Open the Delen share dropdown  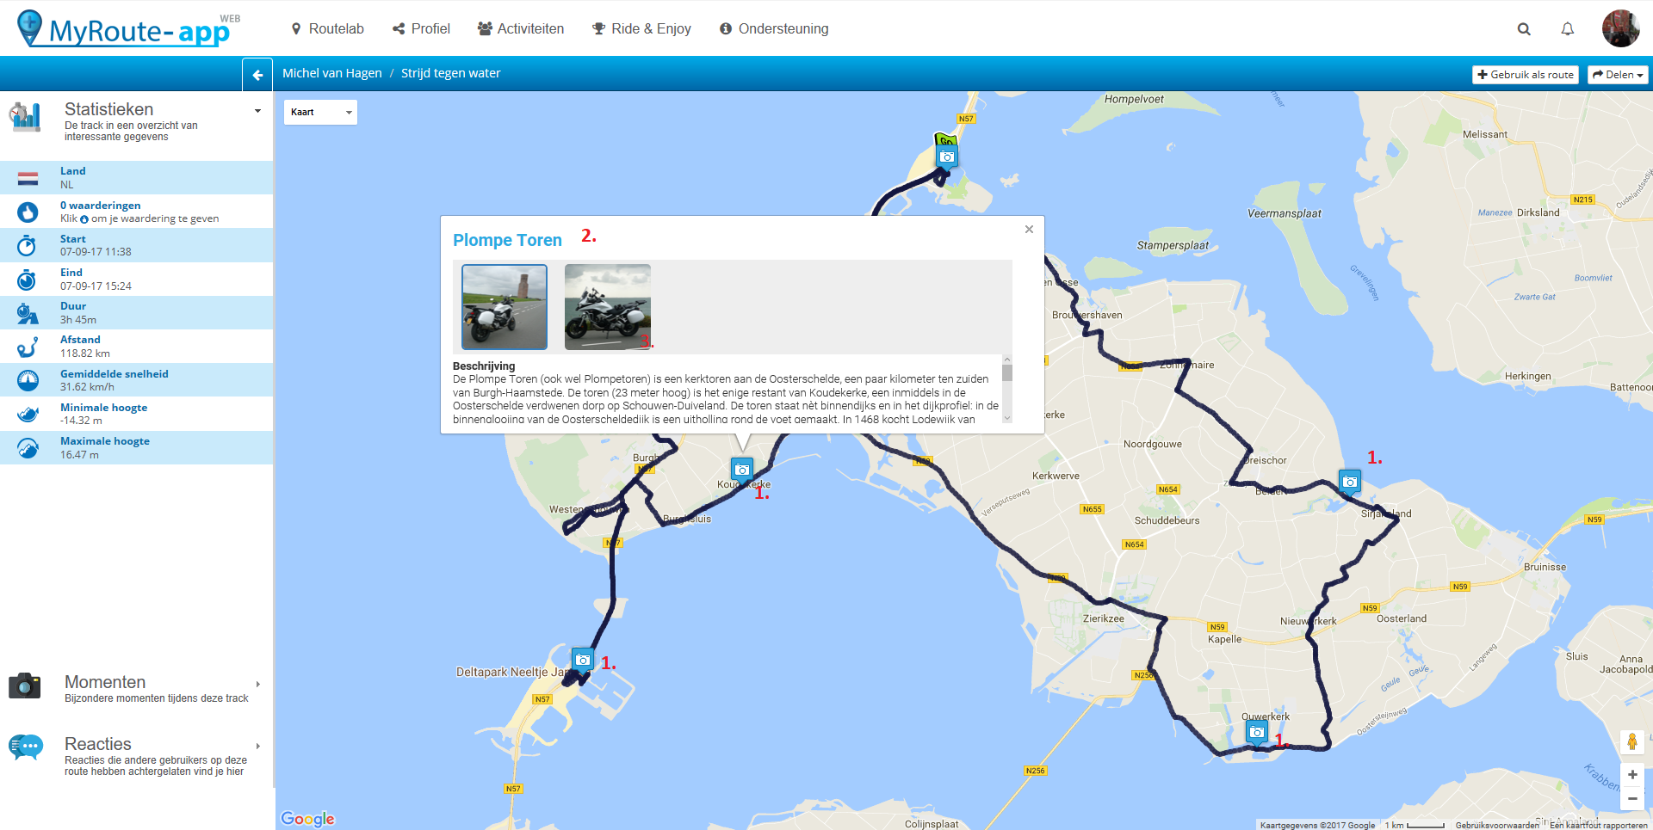[1618, 75]
